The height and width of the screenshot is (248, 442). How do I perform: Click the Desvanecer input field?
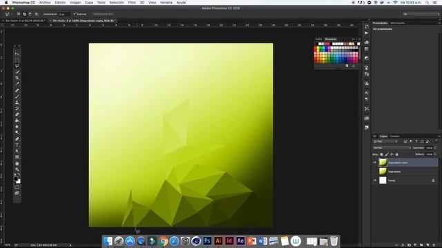pyautogui.click(x=64, y=14)
